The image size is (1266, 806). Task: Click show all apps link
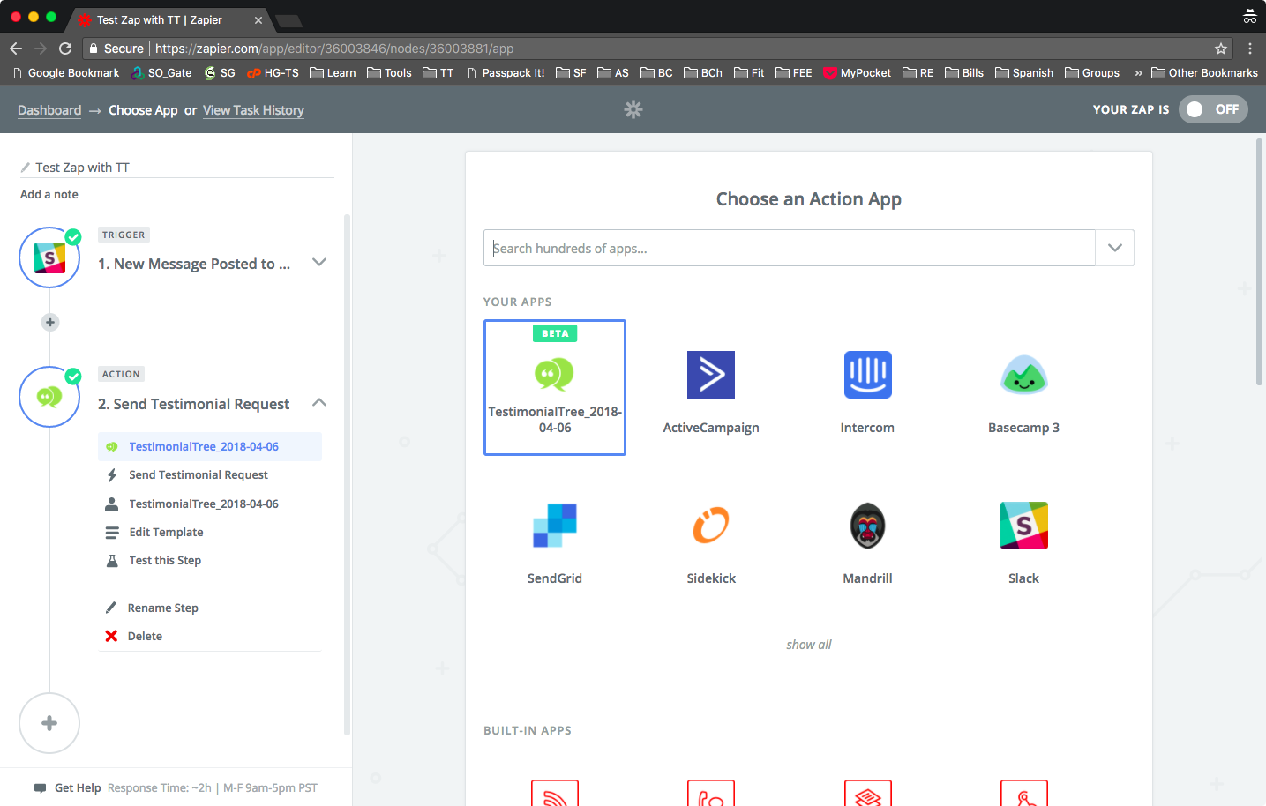coord(809,645)
